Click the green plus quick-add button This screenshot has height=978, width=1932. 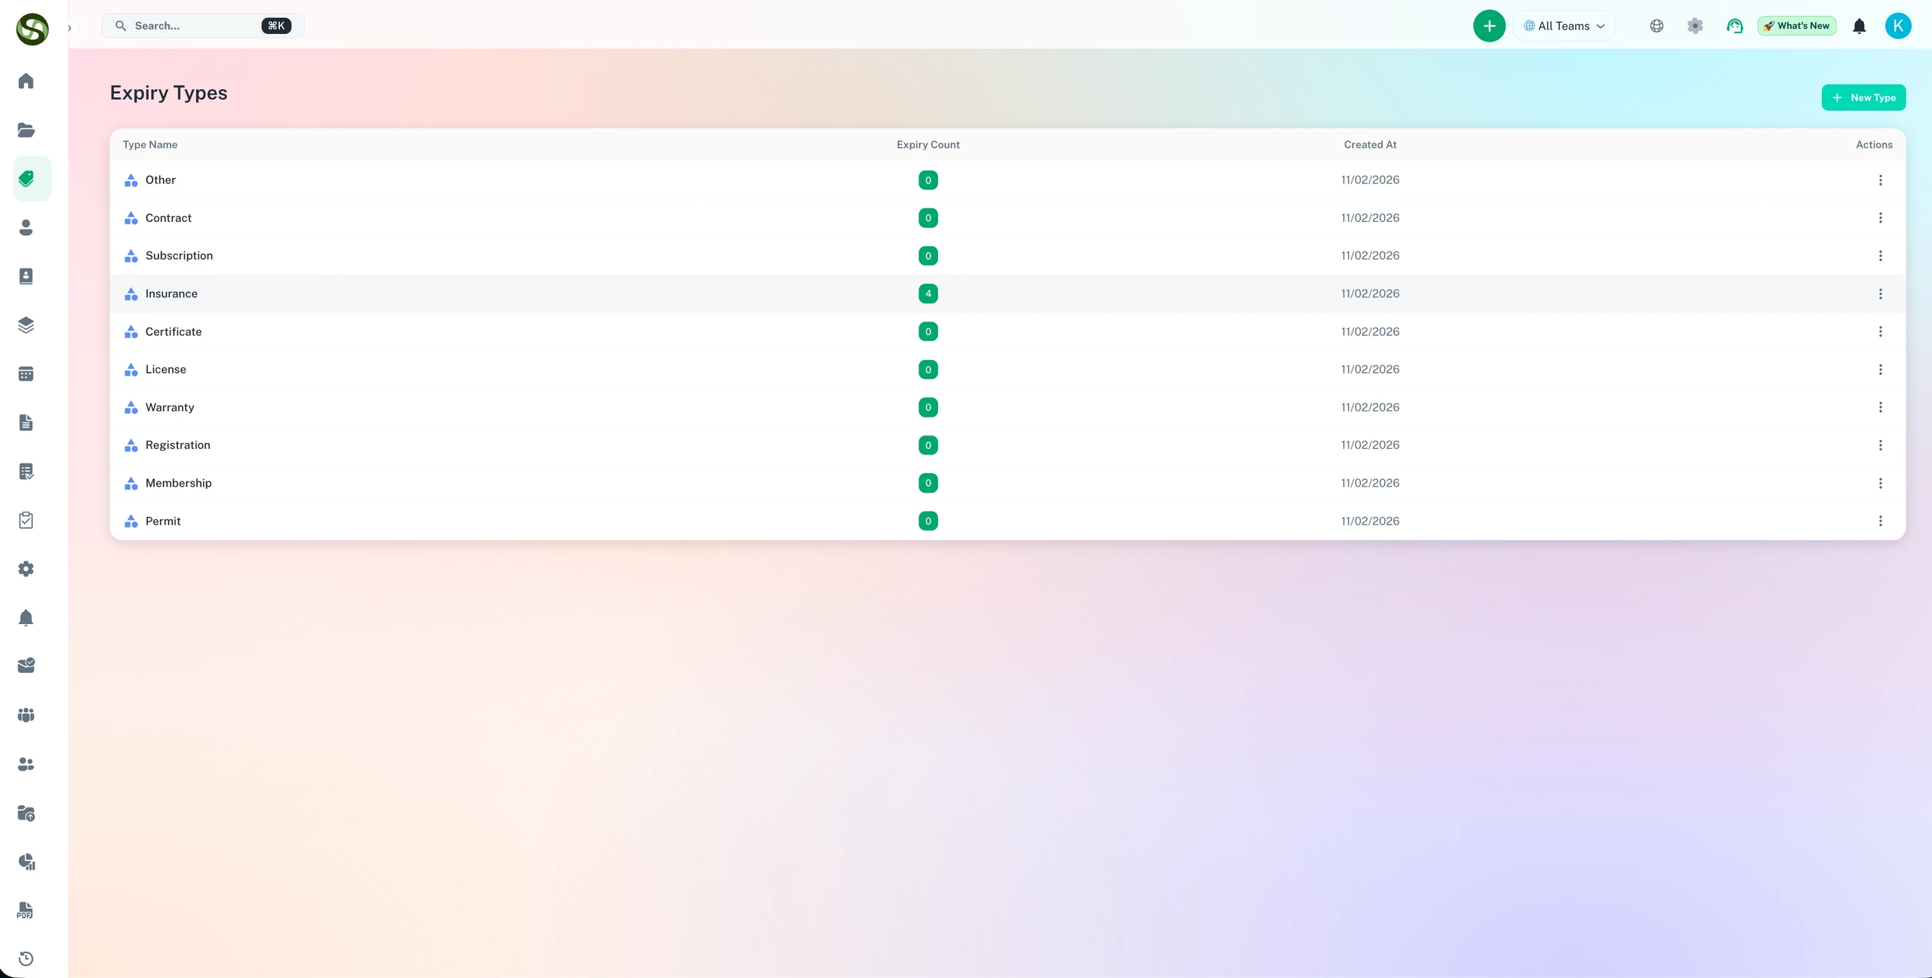pyautogui.click(x=1489, y=26)
